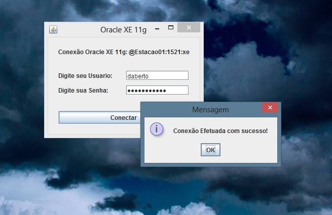Screen dimensions: 332x215
Task: Click the 'Digite sua Senha:' label
Action: click(83, 91)
